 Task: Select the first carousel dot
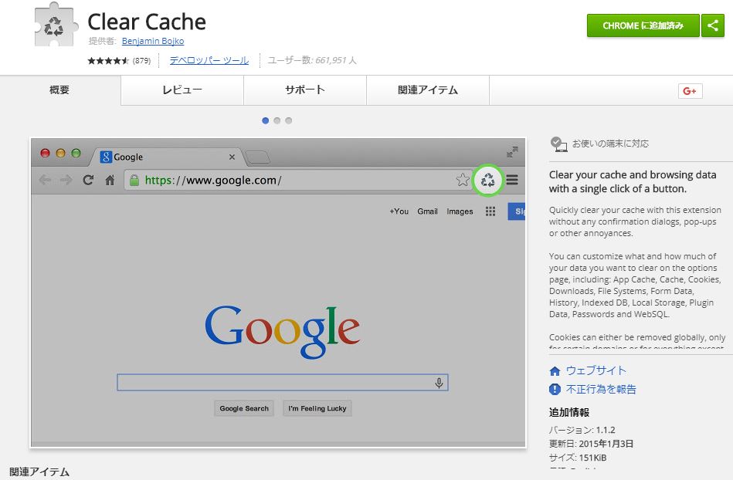pos(266,120)
